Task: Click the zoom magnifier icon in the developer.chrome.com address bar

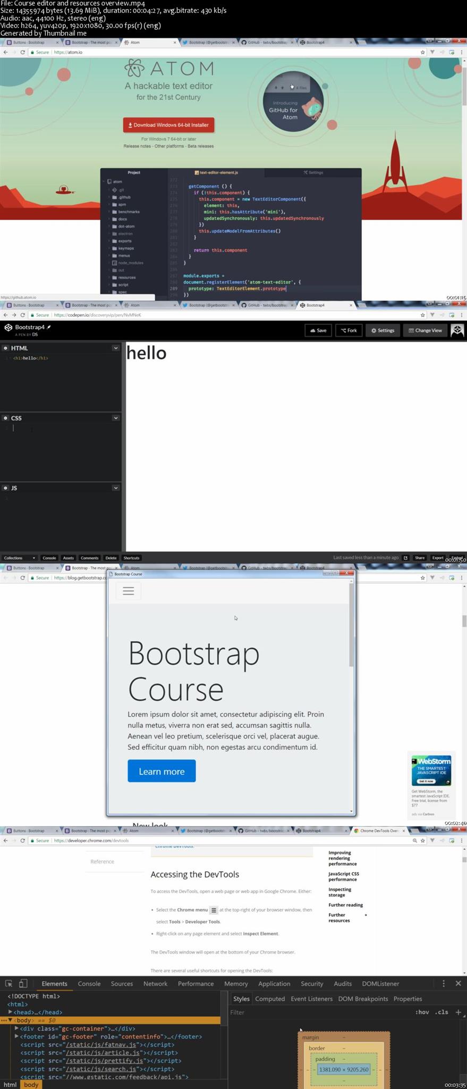Action: click(x=414, y=841)
